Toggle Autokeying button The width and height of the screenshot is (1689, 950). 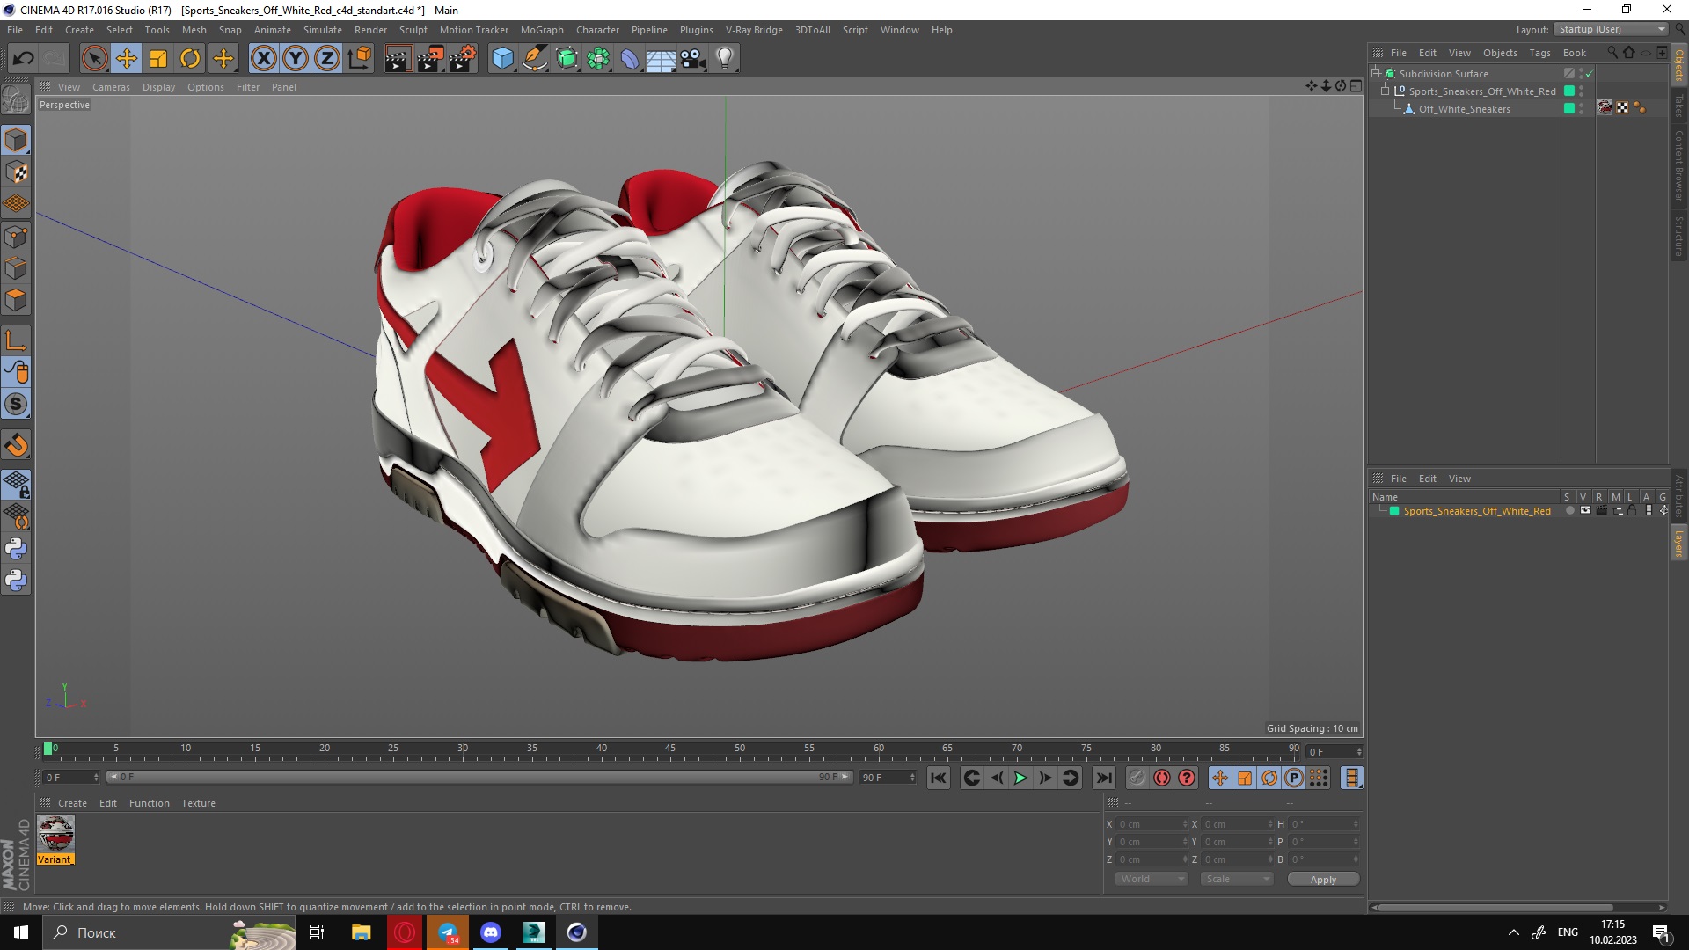point(1162,778)
